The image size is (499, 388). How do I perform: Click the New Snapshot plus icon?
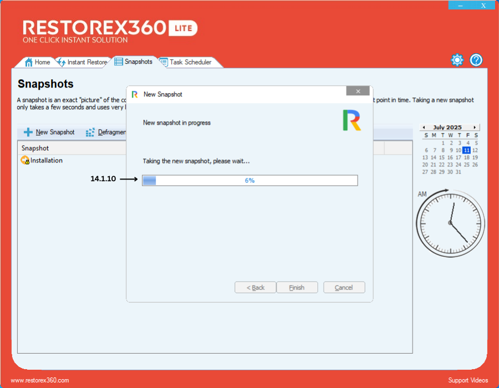(28, 132)
